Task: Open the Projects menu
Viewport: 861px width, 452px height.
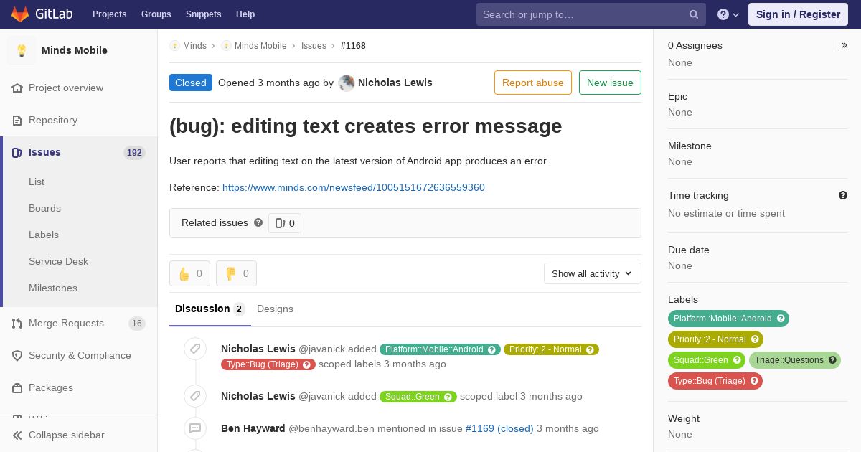Action: pyautogui.click(x=109, y=14)
